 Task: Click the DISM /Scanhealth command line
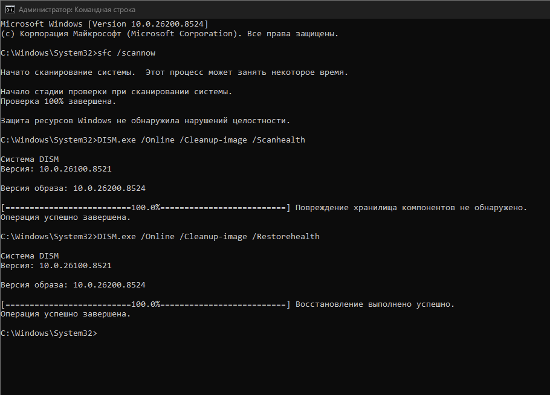coord(153,140)
